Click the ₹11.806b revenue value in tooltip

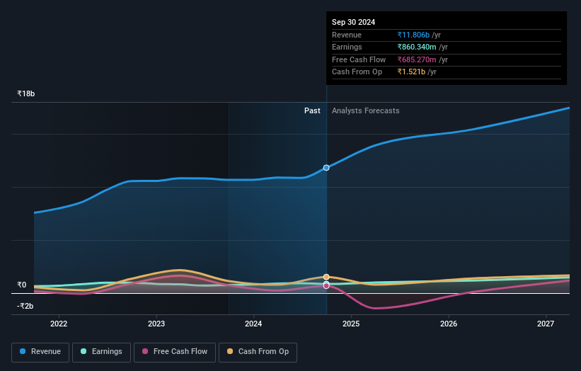(x=413, y=35)
